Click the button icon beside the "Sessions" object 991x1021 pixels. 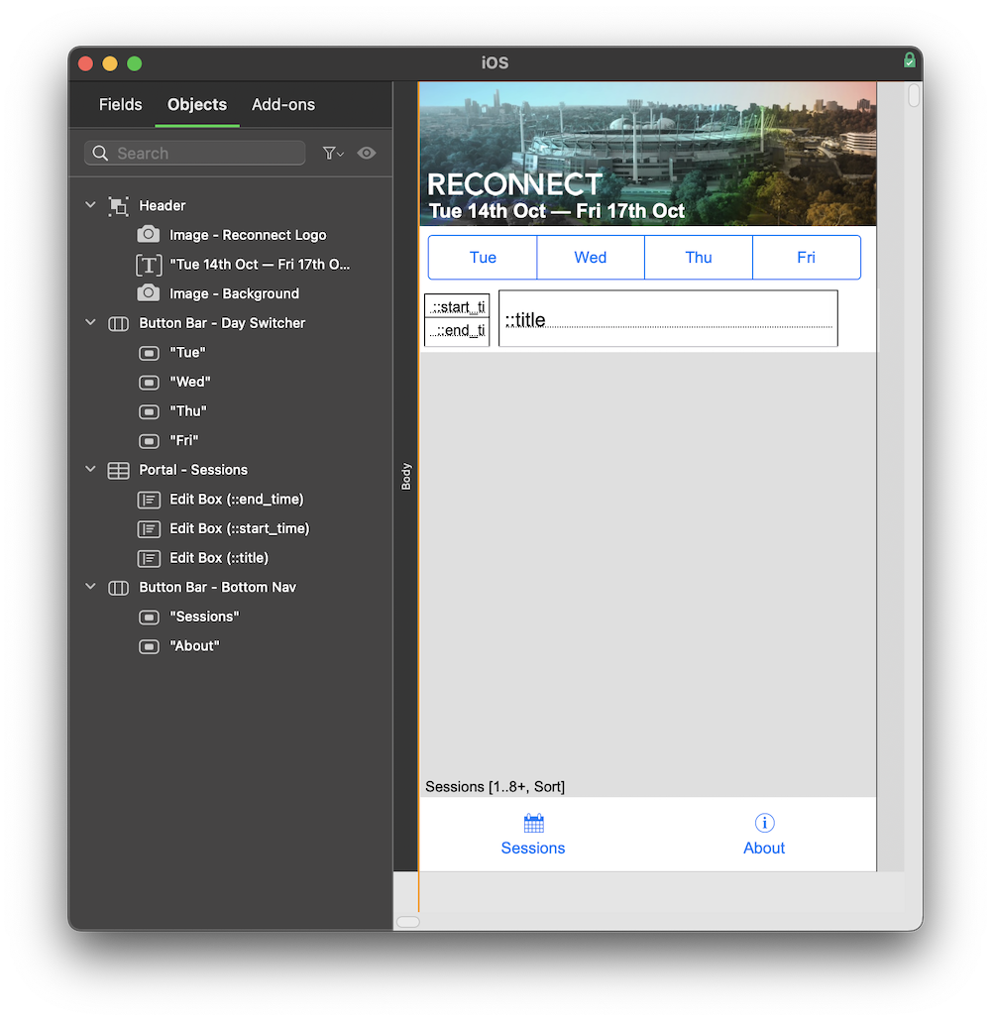[150, 617]
